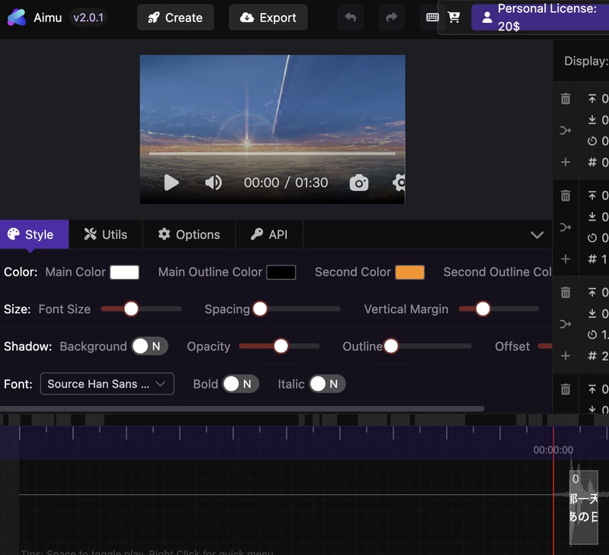The height and width of the screenshot is (555, 609).
Task: Take a screenshot with camera icon
Action: pyautogui.click(x=359, y=182)
